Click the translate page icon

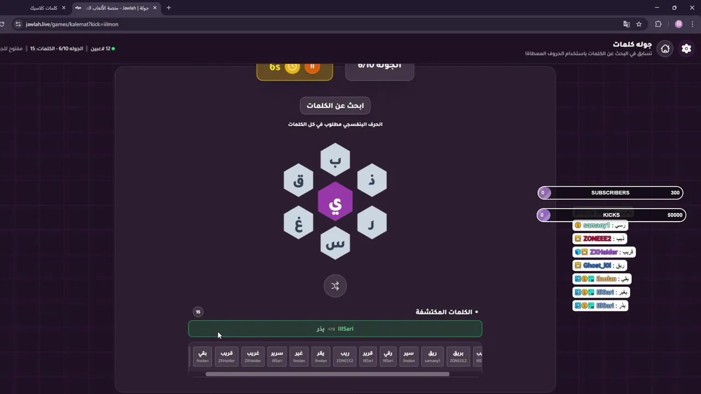click(x=627, y=24)
